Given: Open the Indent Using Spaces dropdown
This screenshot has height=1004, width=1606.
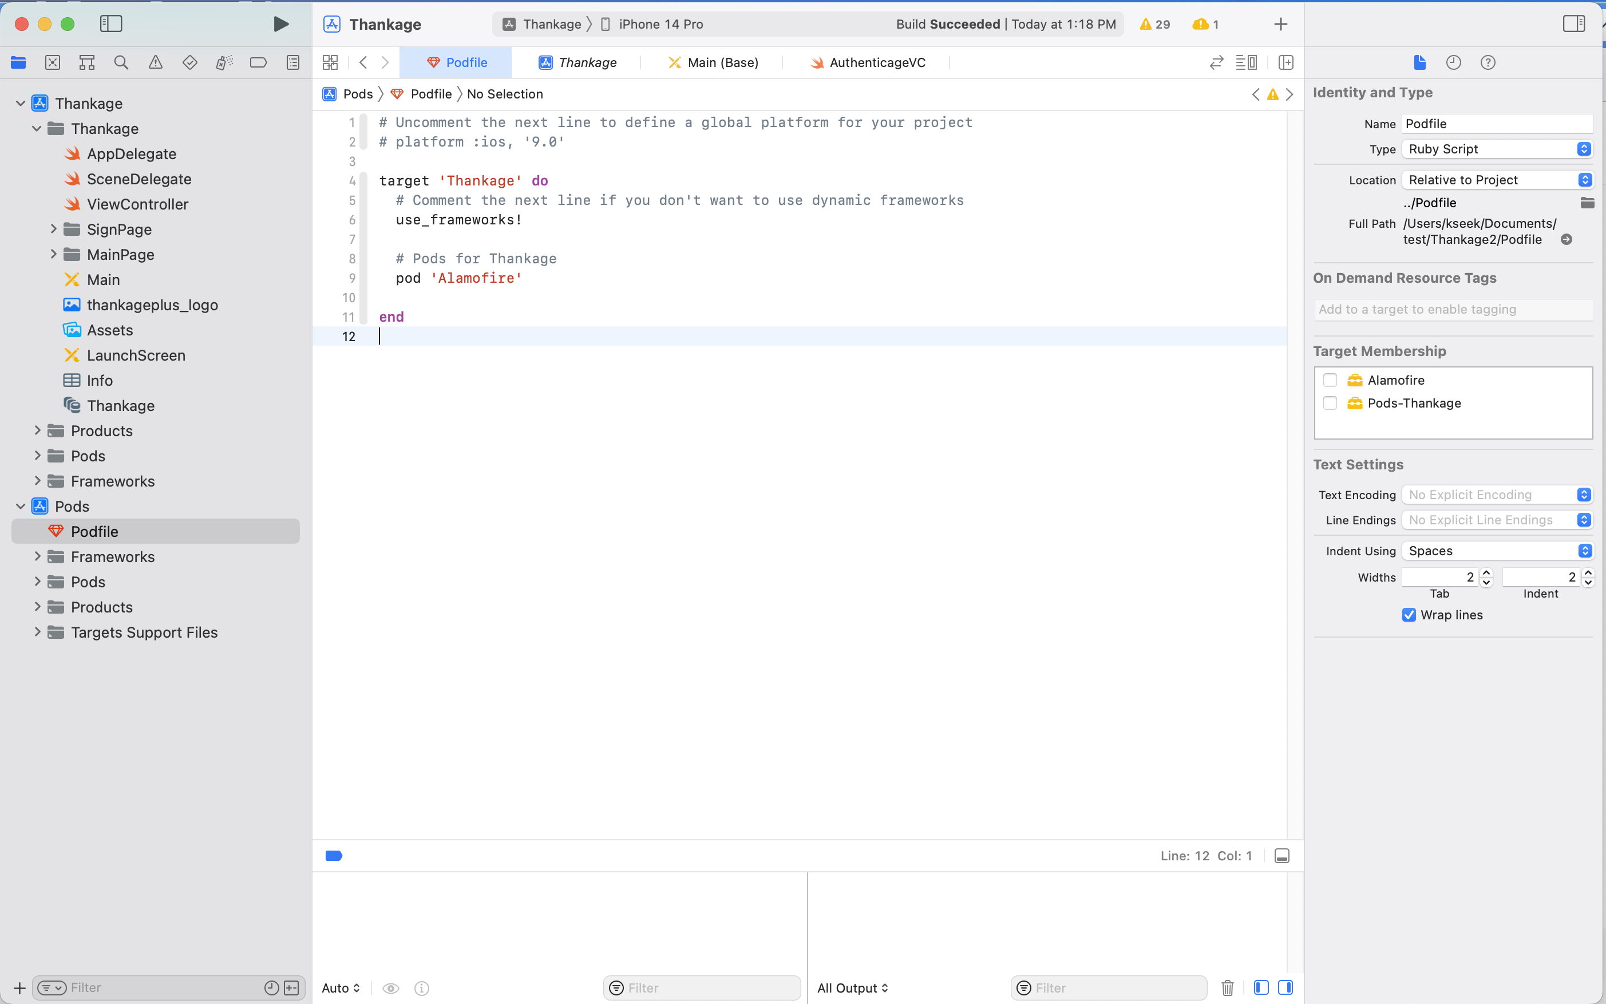Looking at the screenshot, I should (1497, 551).
